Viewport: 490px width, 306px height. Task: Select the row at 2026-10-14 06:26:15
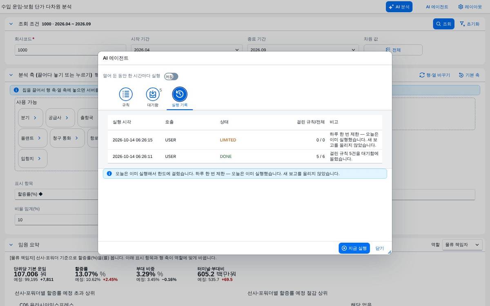coord(245,140)
